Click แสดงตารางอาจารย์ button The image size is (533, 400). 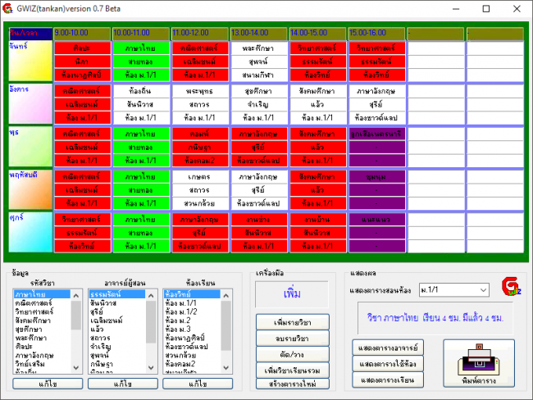tap(388, 348)
